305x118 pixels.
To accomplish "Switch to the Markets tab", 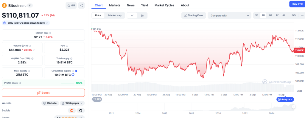I will tap(115, 5).
